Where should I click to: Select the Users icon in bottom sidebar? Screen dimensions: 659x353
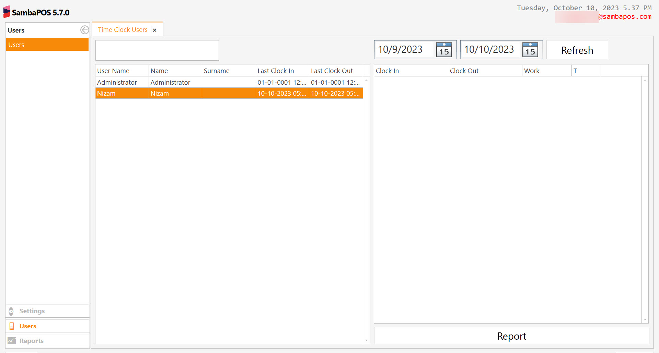(x=11, y=326)
